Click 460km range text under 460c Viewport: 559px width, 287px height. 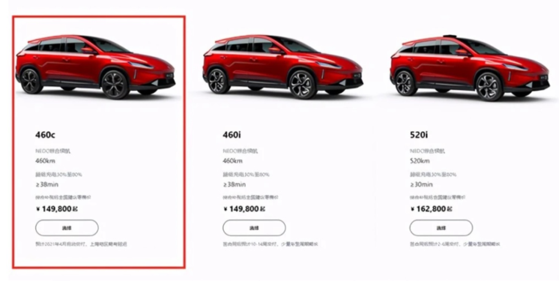pos(45,161)
